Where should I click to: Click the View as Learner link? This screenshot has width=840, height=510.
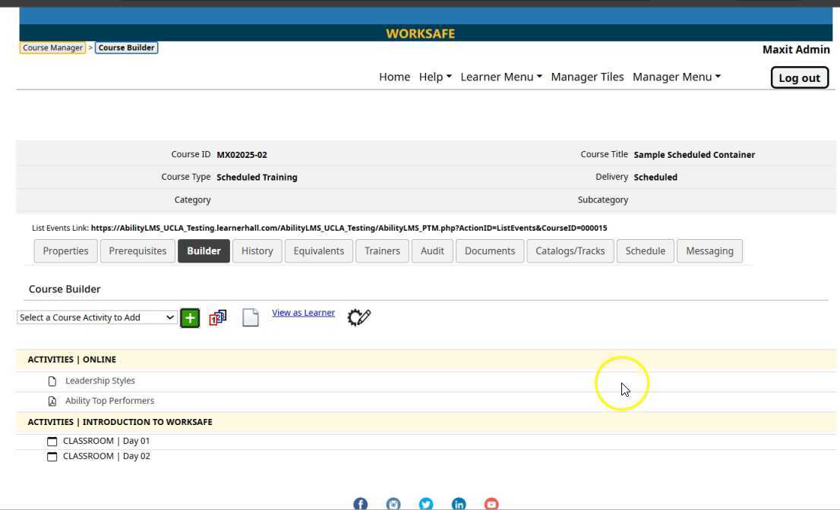pyautogui.click(x=303, y=313)
